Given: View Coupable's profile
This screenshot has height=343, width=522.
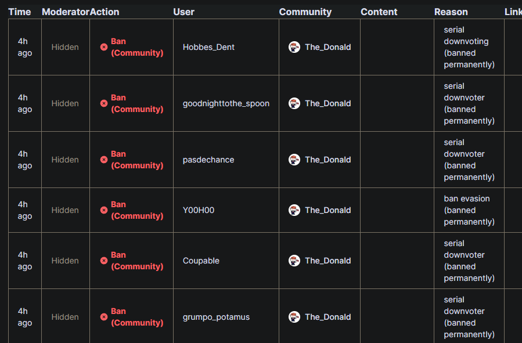Looking at the screenshot, I should pyautogui.click(x=201, y=261).
